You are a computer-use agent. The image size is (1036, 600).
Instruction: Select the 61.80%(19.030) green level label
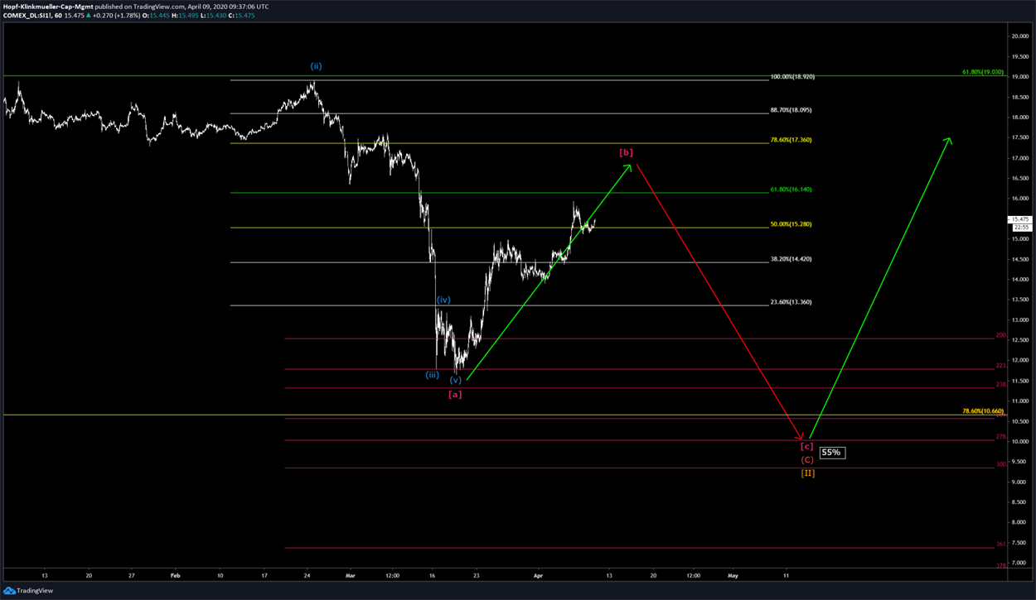pyautogui.click(x=982, y=72)
